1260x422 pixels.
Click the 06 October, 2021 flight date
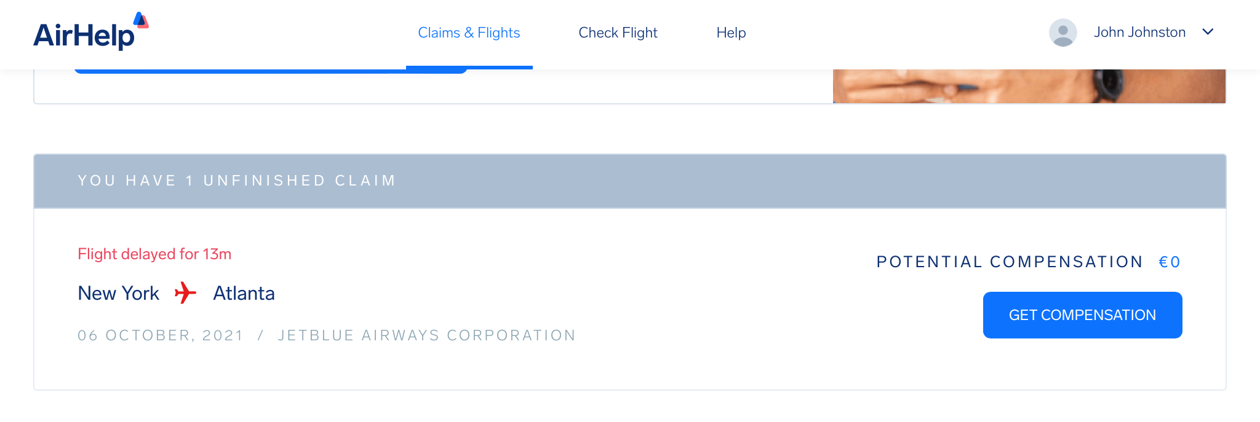click(161, 335)
